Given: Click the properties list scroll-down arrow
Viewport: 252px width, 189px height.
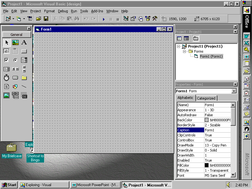Looking at the screenshot, I should point(233,175).
